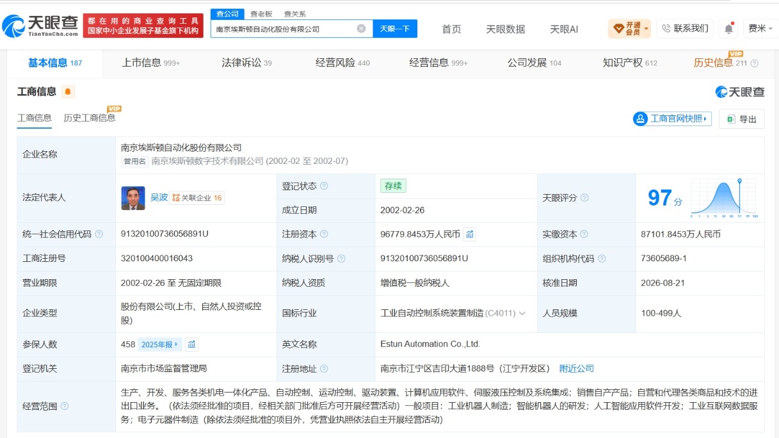This screenshot has width=779, height=438.
Task: Expand 工业自动控制系统装置制造 industry chevron
Action: 522,314
